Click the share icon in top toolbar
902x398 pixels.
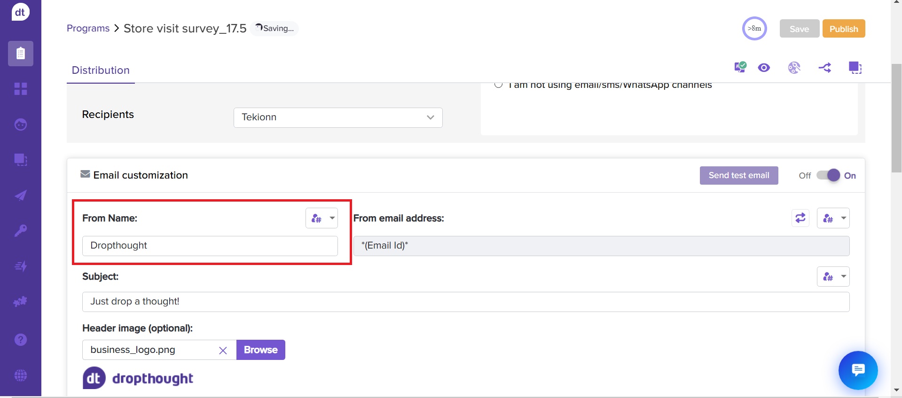tap(824, 68)
